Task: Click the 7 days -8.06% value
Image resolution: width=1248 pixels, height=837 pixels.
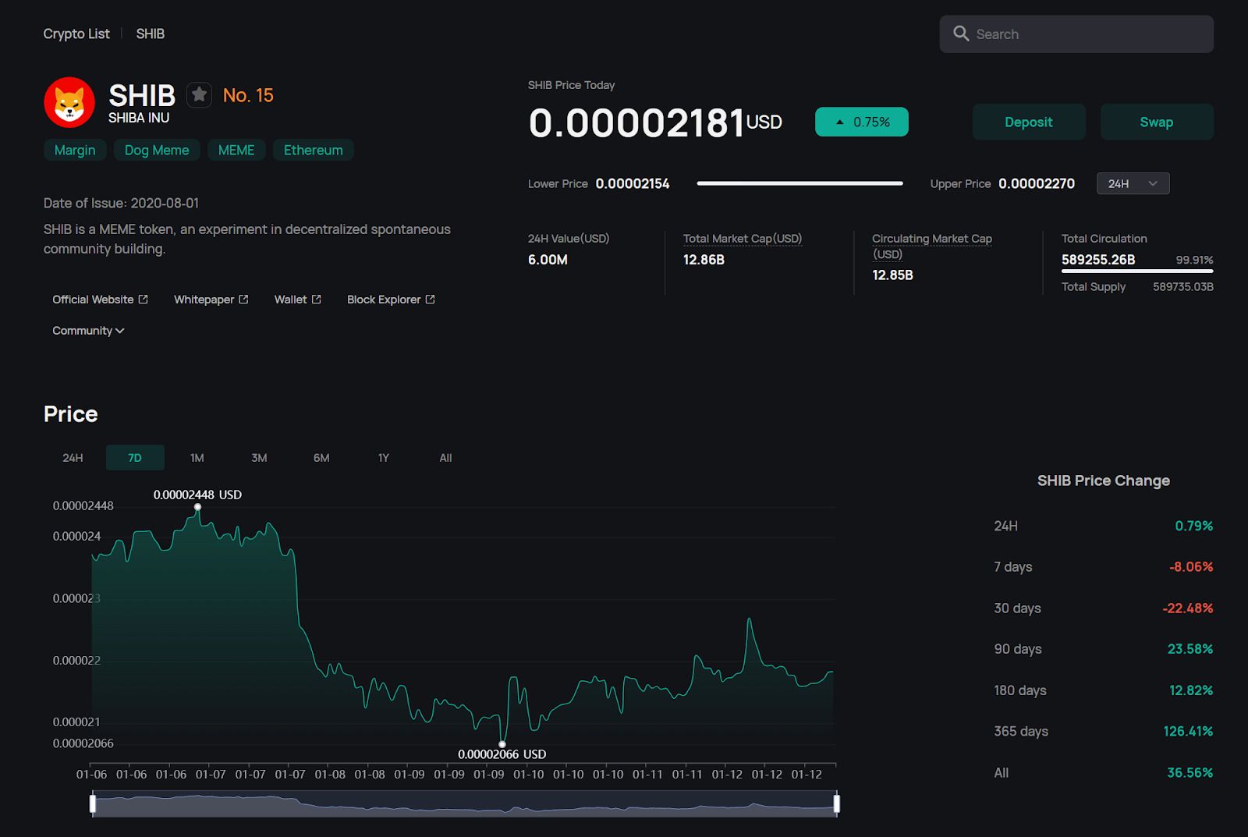Action: click(x=1191, y=567)
